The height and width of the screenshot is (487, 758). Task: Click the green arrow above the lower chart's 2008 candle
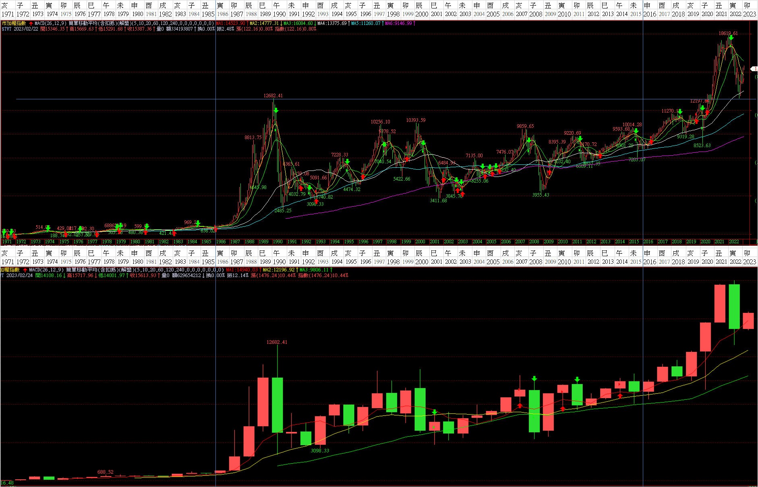click(534, 379)
